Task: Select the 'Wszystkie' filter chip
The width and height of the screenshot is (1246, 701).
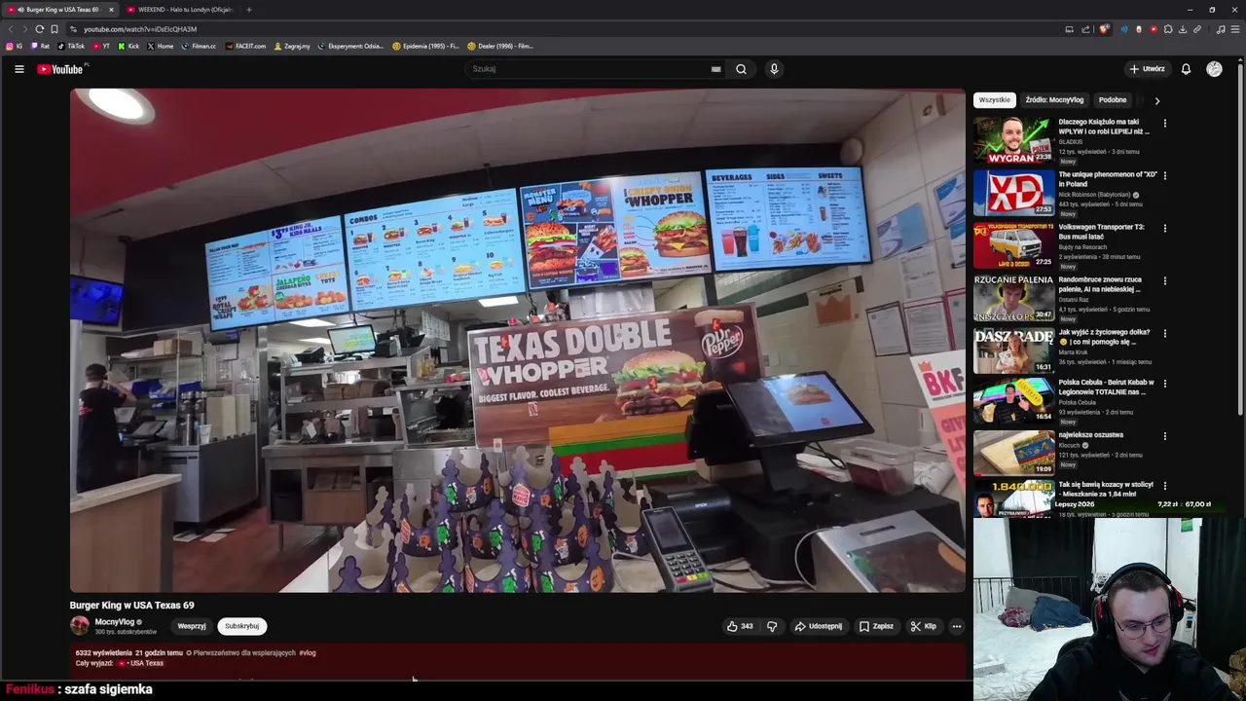Action: 995,100
